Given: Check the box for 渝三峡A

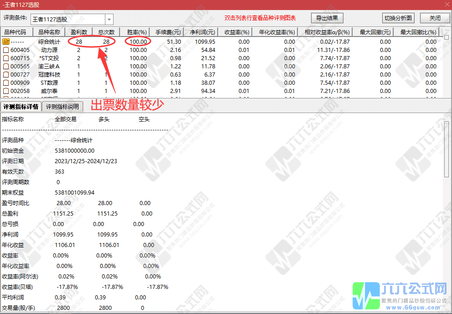Looking at the screenshot, I should 5,66.
